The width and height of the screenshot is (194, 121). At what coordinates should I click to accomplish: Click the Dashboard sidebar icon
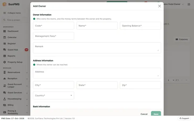(x=5, y=31)
